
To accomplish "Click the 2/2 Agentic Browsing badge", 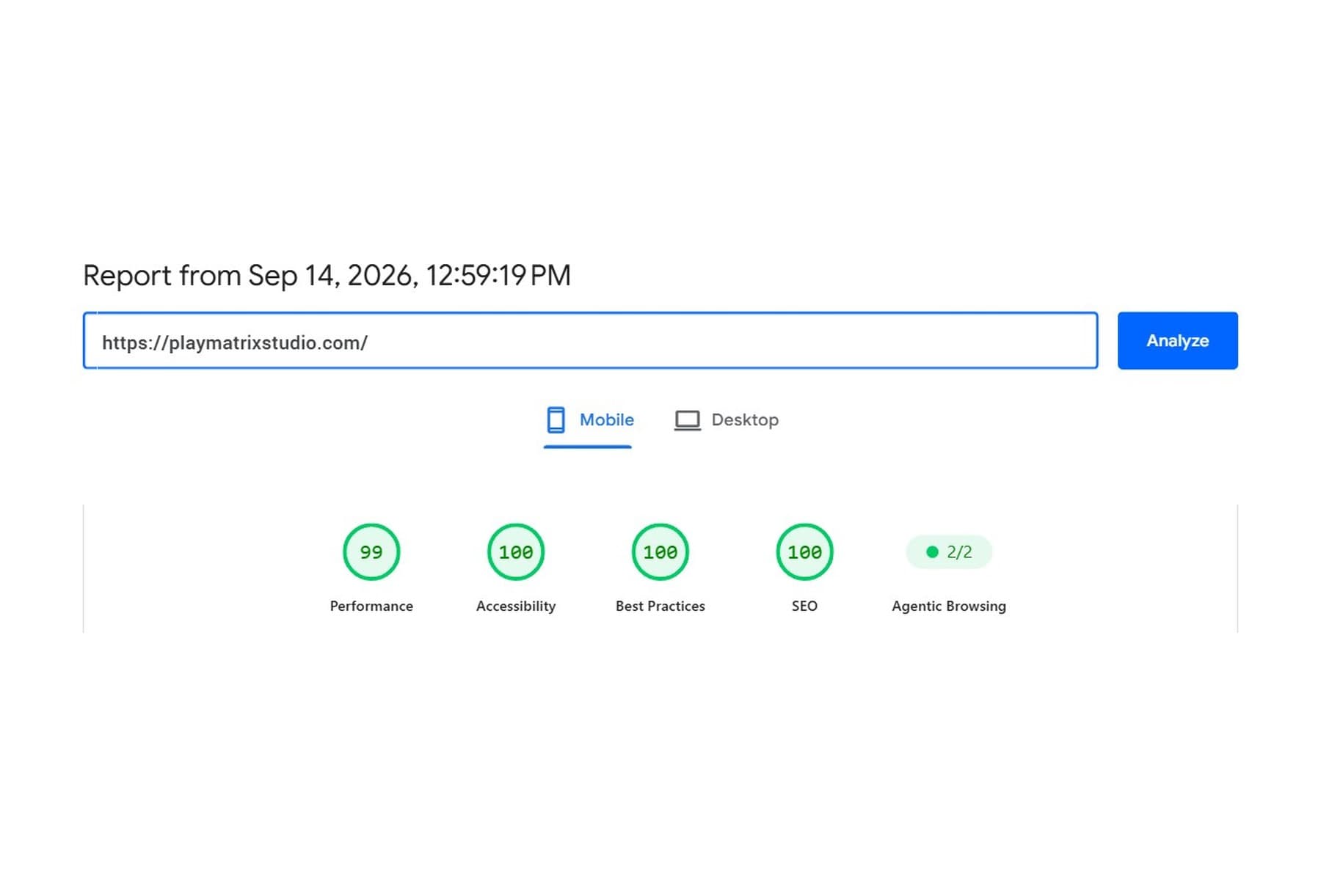I will point(949,551).
